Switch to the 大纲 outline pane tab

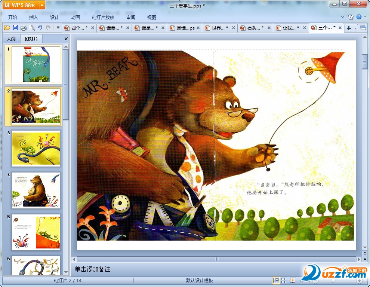click(x=11, y=39)
